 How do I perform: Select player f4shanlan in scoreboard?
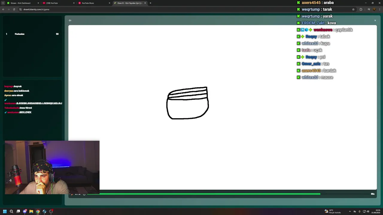pos(19,34)
